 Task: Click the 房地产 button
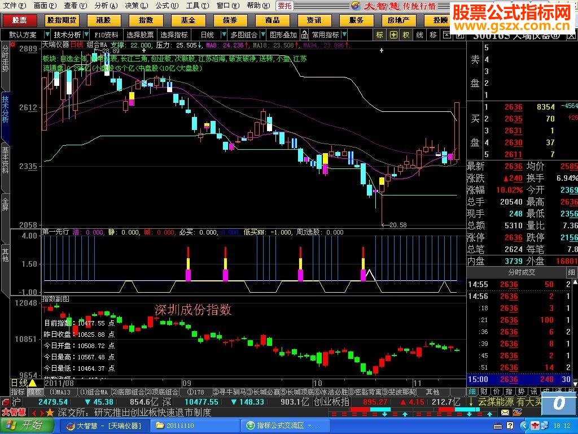click(398, 20)
